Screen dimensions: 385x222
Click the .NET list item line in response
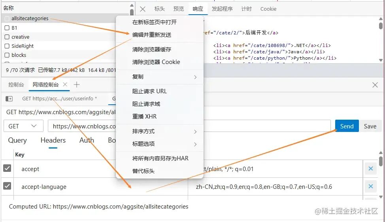tap(272, 45)
